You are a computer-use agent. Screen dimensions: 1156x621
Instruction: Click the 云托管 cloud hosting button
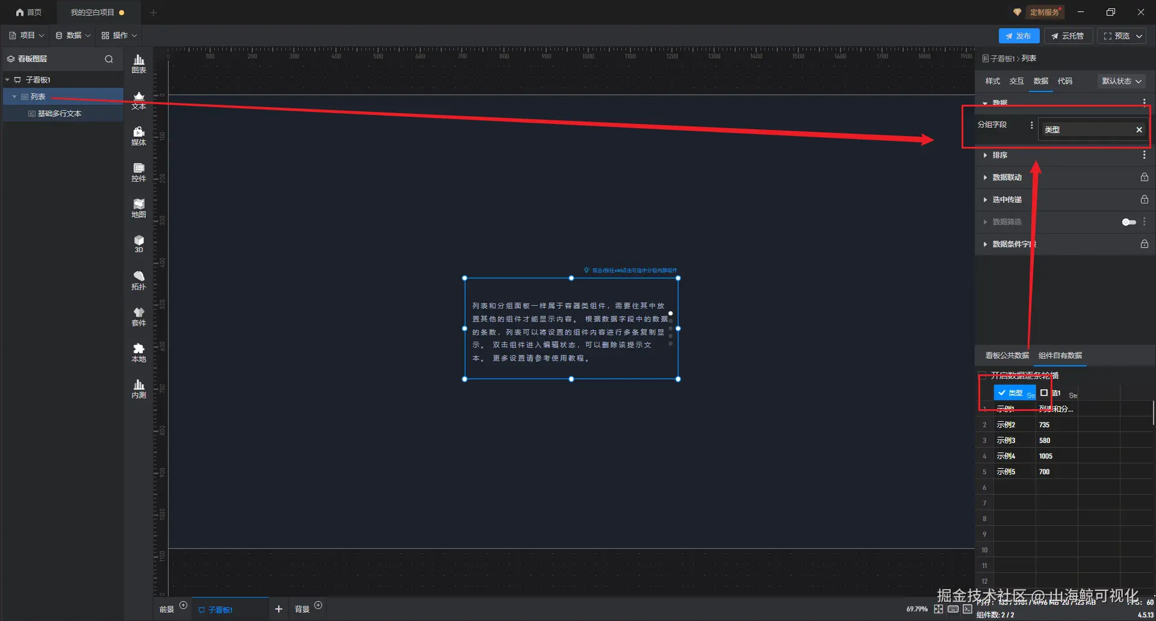pyautogui.click(x=1068, y=36)
